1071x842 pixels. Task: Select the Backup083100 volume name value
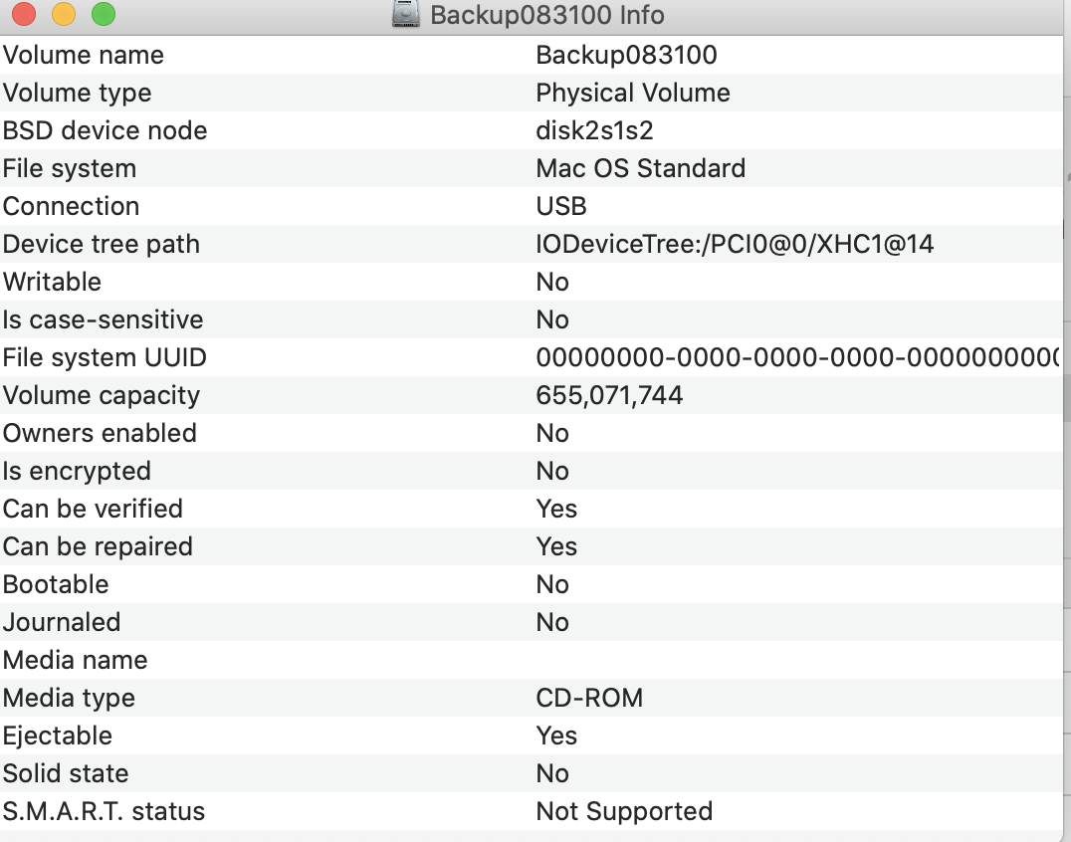click(626, 55)
